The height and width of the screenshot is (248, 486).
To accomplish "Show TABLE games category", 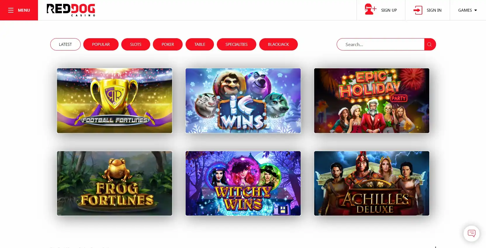I will point(200,44).
